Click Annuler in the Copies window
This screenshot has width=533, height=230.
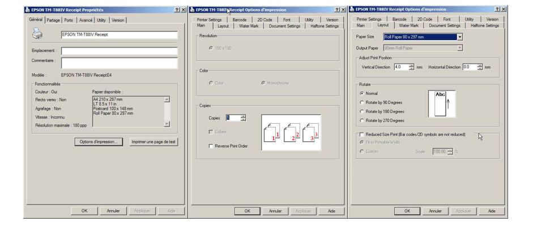point(275,211)
